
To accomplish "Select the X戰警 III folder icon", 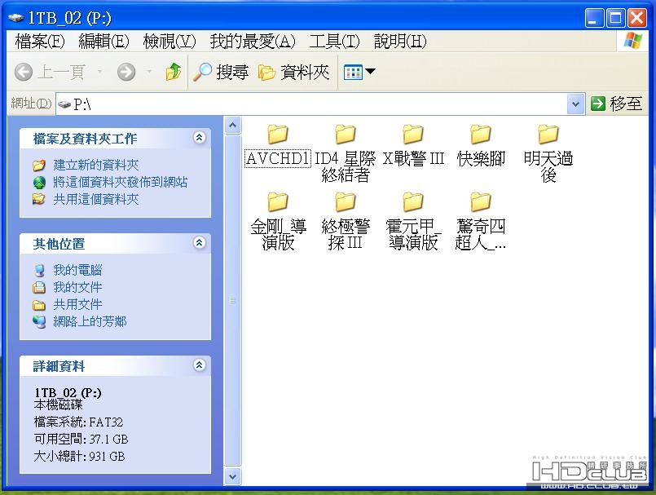I will (413, 134).
